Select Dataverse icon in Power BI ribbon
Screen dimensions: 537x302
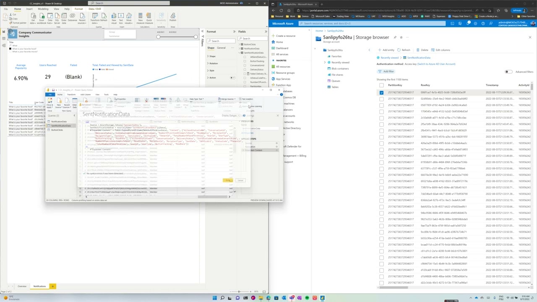pos(73,17)
